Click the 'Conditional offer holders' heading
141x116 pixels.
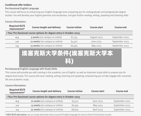click(x=18, y=5)
